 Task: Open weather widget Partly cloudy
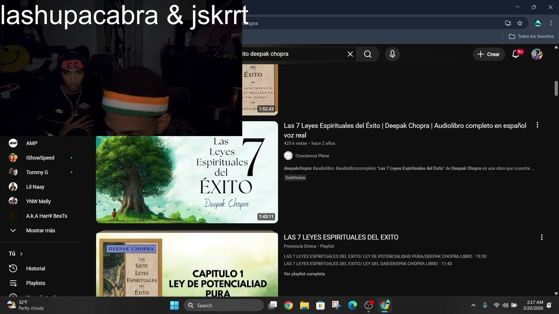tap(26, 305)
